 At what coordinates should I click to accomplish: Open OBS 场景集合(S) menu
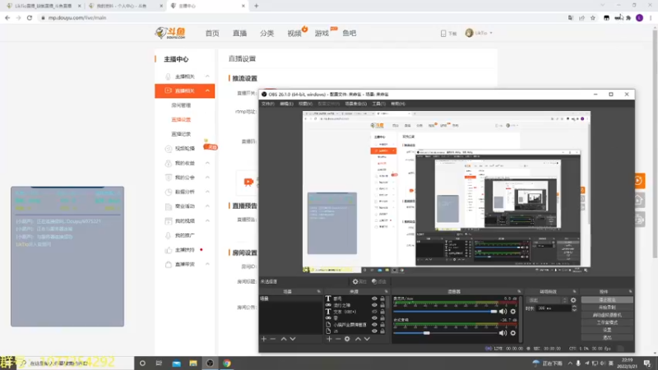click(x=355, y=104)
